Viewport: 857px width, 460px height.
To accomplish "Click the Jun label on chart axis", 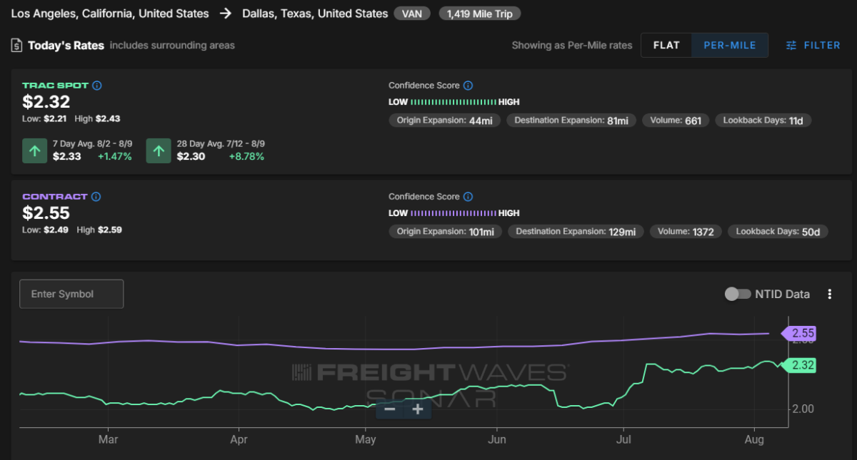I will click(497, 439).
